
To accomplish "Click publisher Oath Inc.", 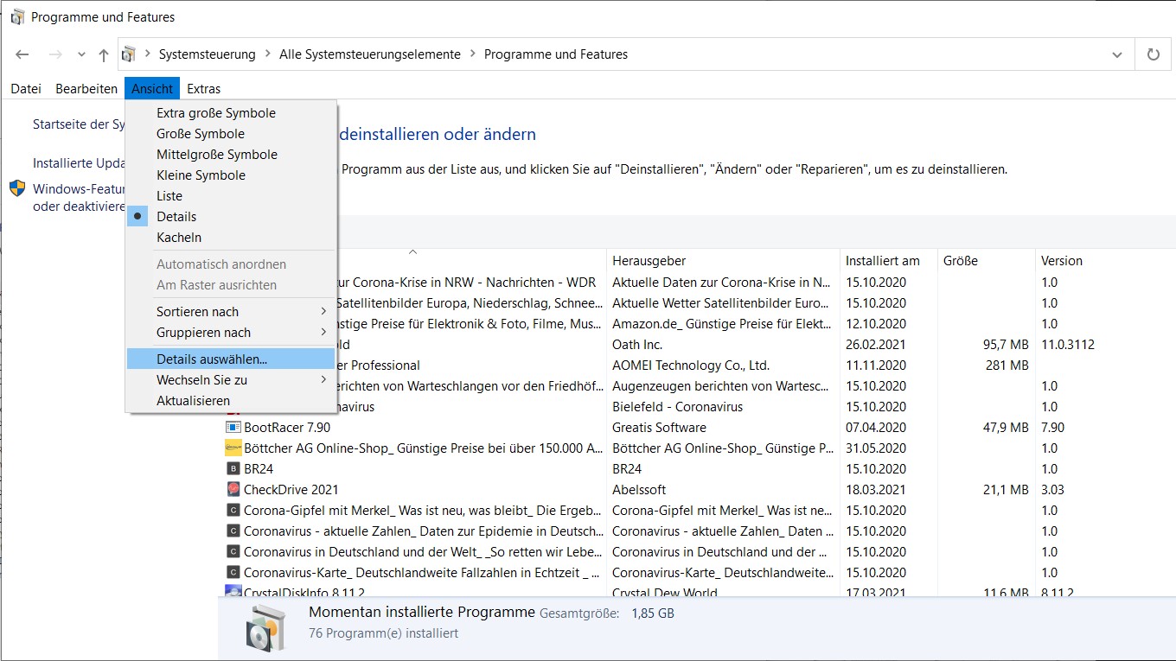I will 637,345.
